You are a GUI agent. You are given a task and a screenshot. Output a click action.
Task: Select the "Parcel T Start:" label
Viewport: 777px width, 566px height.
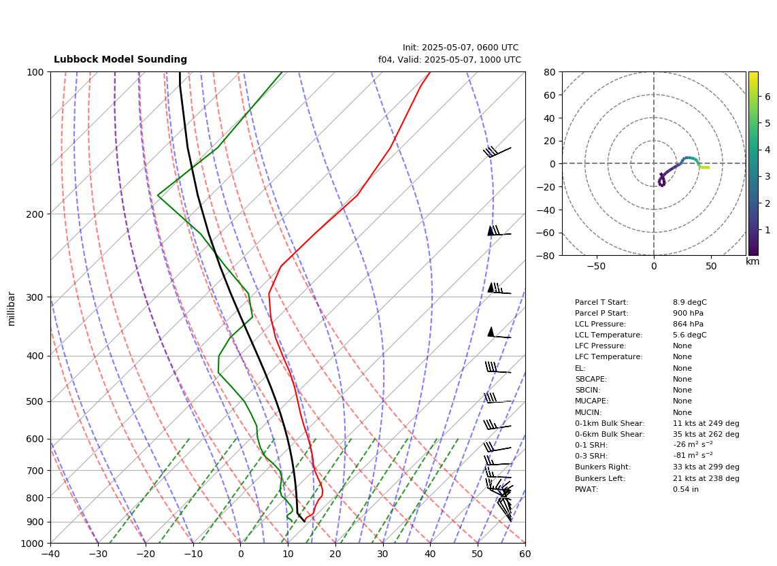point(601,302)
